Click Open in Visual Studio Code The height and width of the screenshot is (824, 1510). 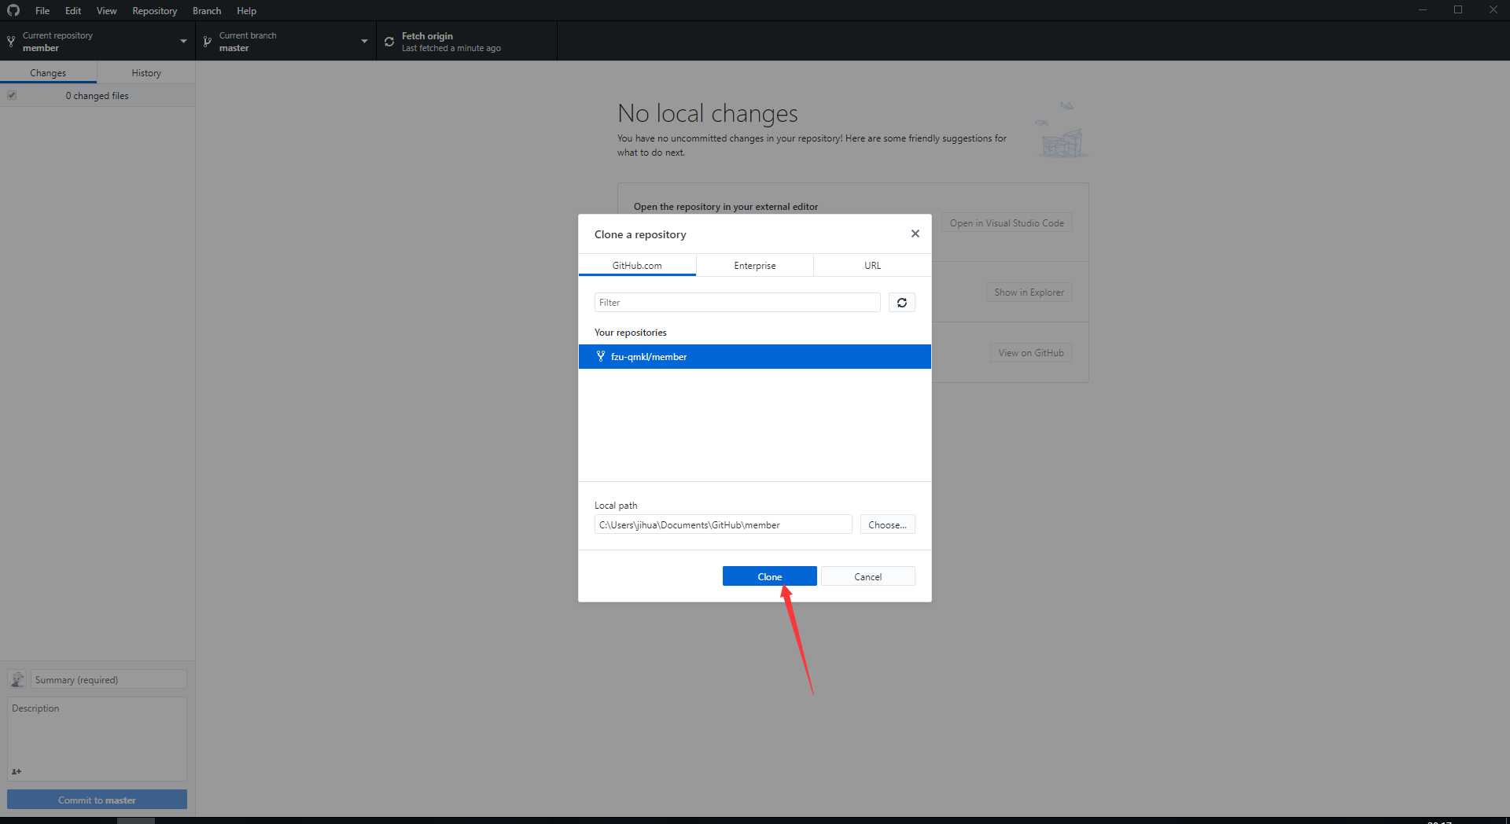point(1007,223)
